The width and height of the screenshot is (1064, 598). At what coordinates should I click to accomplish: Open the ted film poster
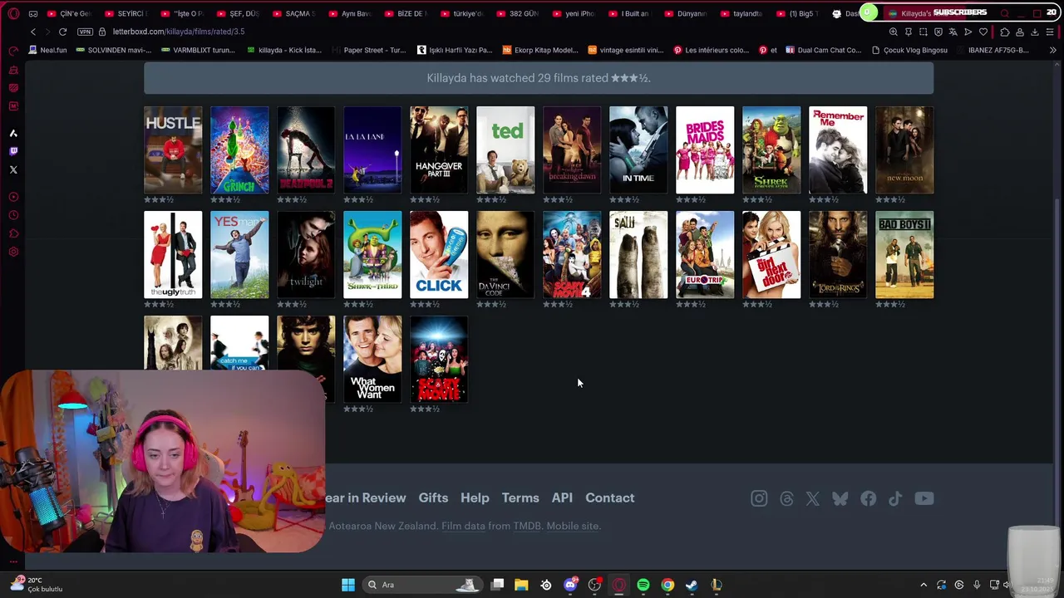(x=505, y=150)
